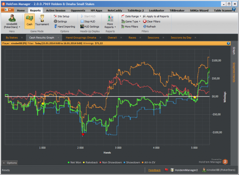Close the Races tab
This screenshot has width=239, height=175.
(x=140, y=38)
